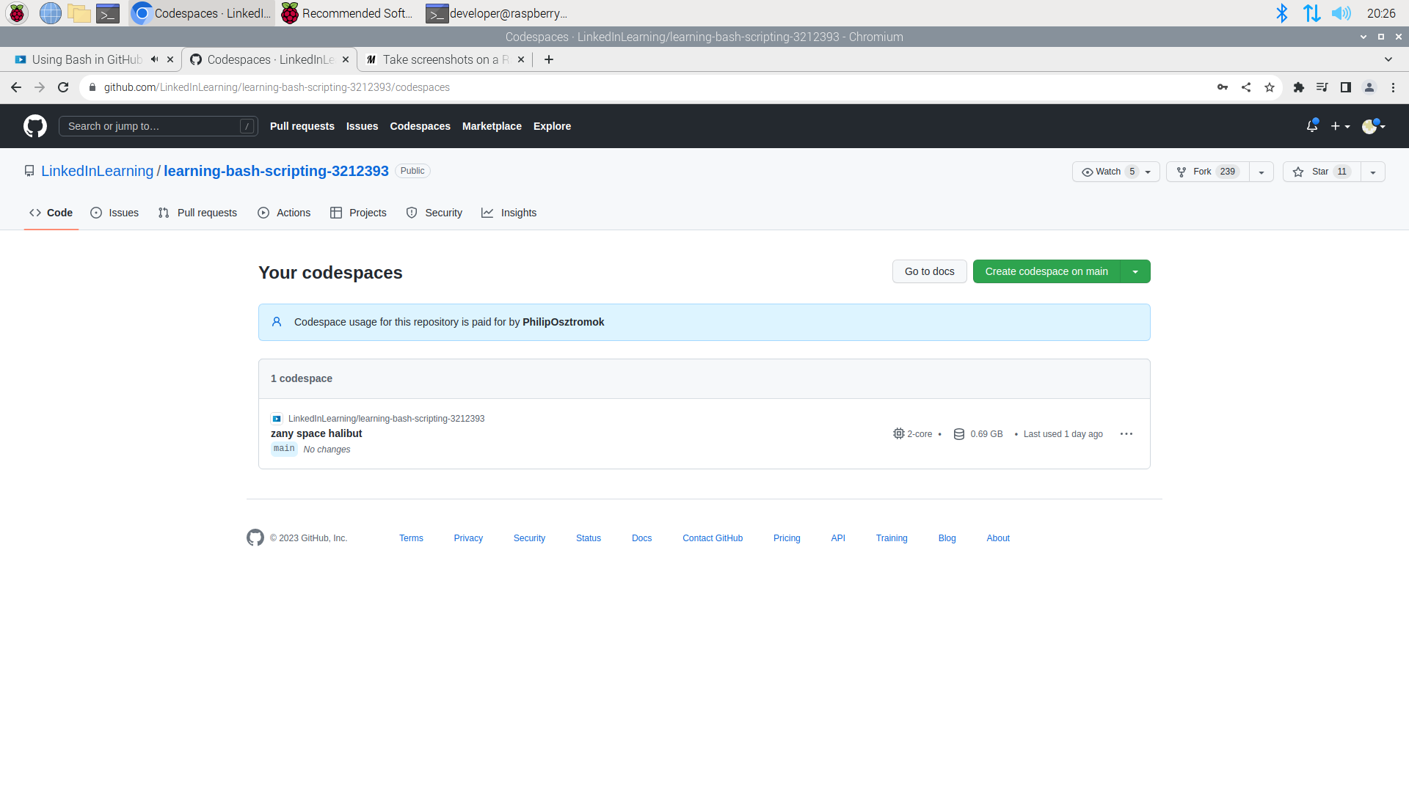Image resolution: width=1409 pixels, height=792 pixels.
Task: Close the Take screenshots tab
Action: pyautogui.click(x=521, y=59)
